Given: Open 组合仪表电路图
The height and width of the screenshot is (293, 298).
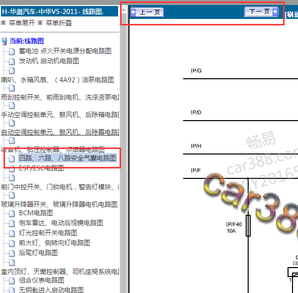Looking at the screenshot, I should (41, 280).
